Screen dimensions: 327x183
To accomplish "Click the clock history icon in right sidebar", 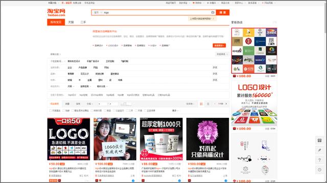I will click(319, 170).
